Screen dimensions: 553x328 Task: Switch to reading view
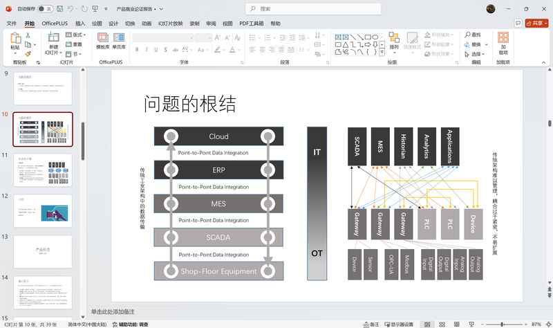pos(457,324)
